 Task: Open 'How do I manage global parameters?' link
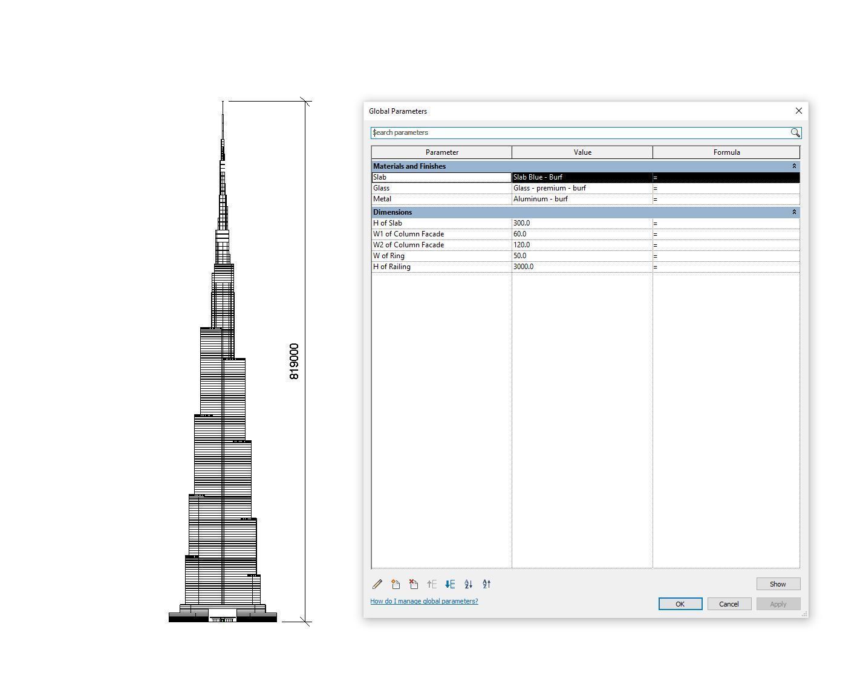pyautogui.click(x=424, y=601)
